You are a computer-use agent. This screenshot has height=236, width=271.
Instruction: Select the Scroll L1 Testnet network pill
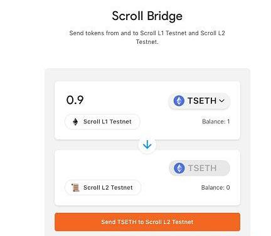click(x=102, y=121)
